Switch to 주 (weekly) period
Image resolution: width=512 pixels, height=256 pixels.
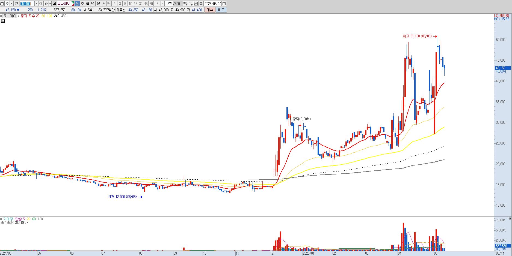[82, 4]
